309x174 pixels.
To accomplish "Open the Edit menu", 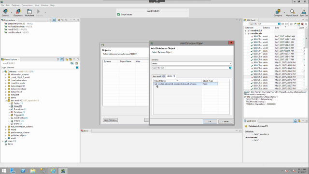I will (x=8, y=5).
